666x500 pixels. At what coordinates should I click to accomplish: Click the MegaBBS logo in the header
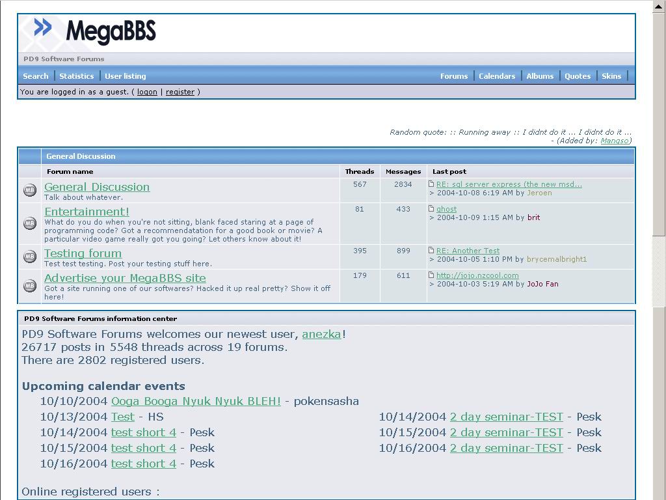click(95, 31)
